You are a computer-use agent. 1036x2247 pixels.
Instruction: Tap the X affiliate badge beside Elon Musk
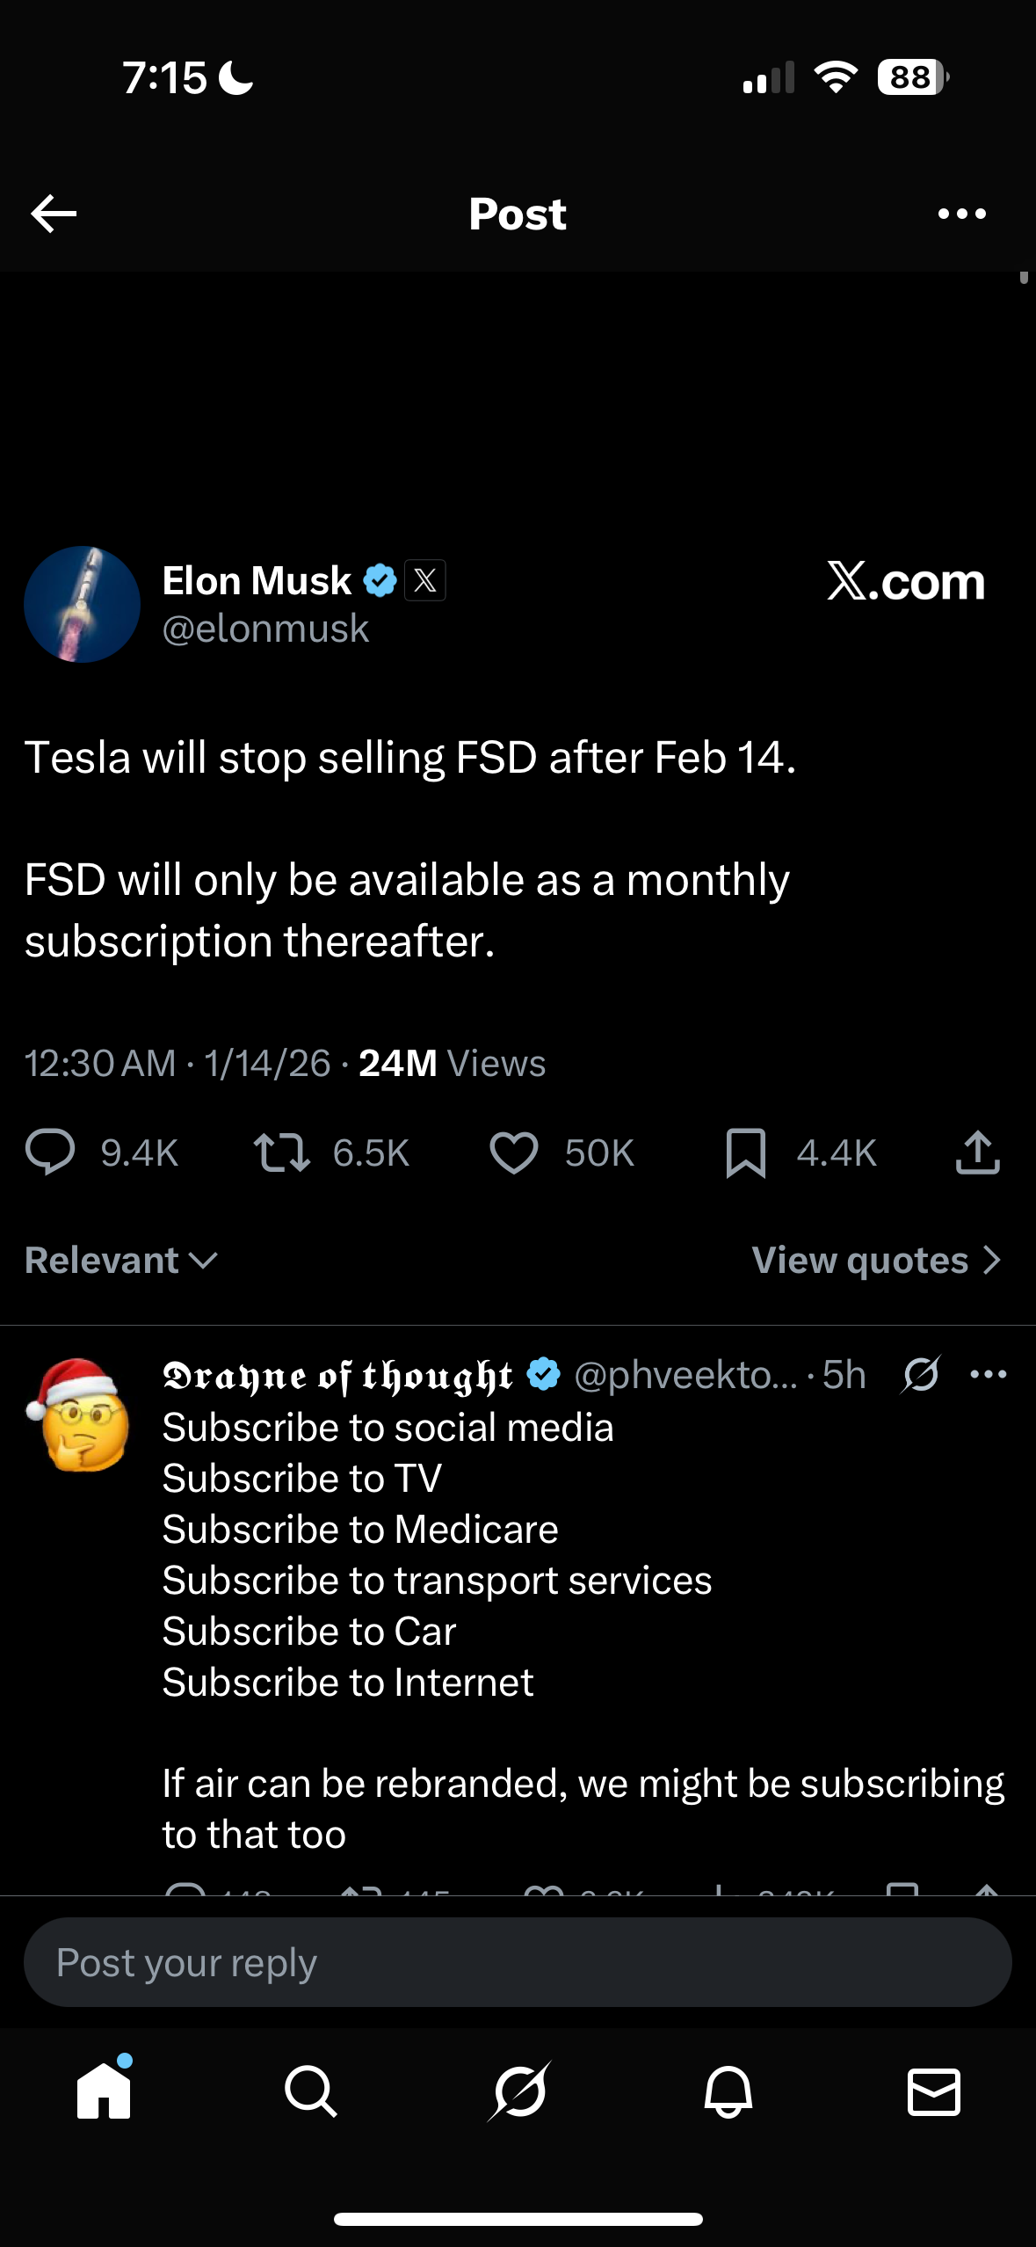(x=425, y=580)
